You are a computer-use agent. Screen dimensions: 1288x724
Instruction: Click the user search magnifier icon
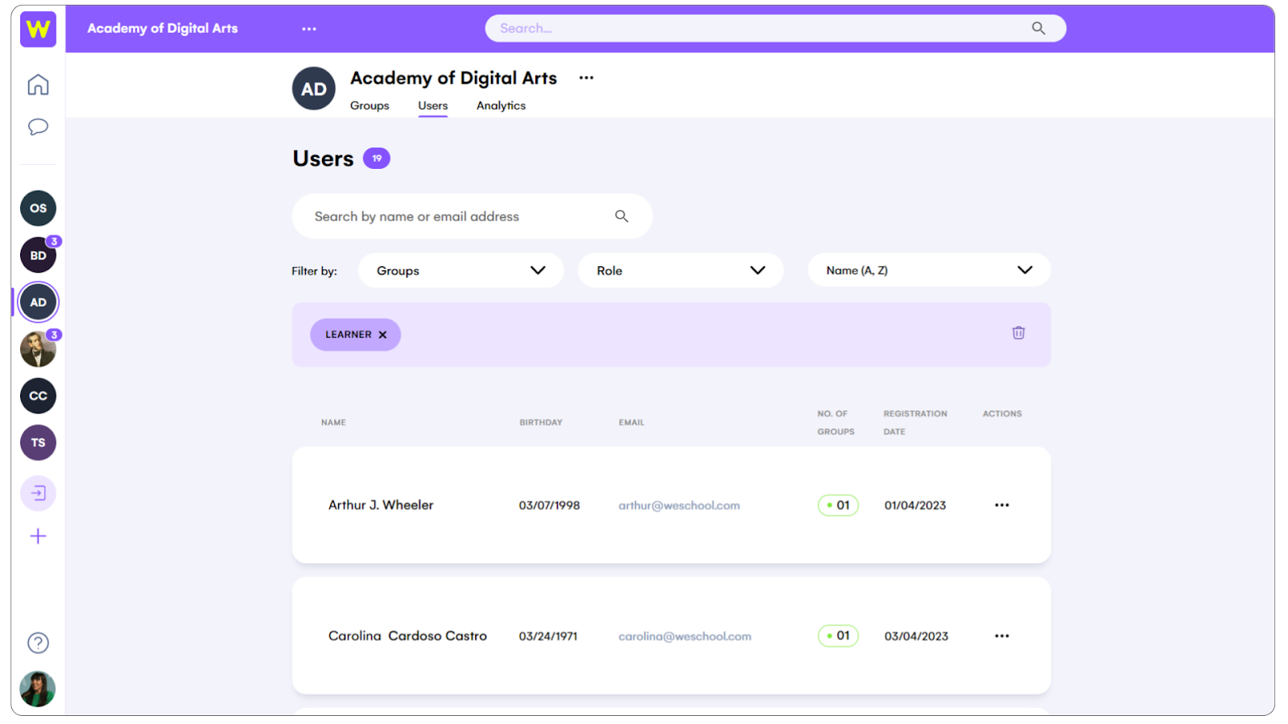coord(621,216)
